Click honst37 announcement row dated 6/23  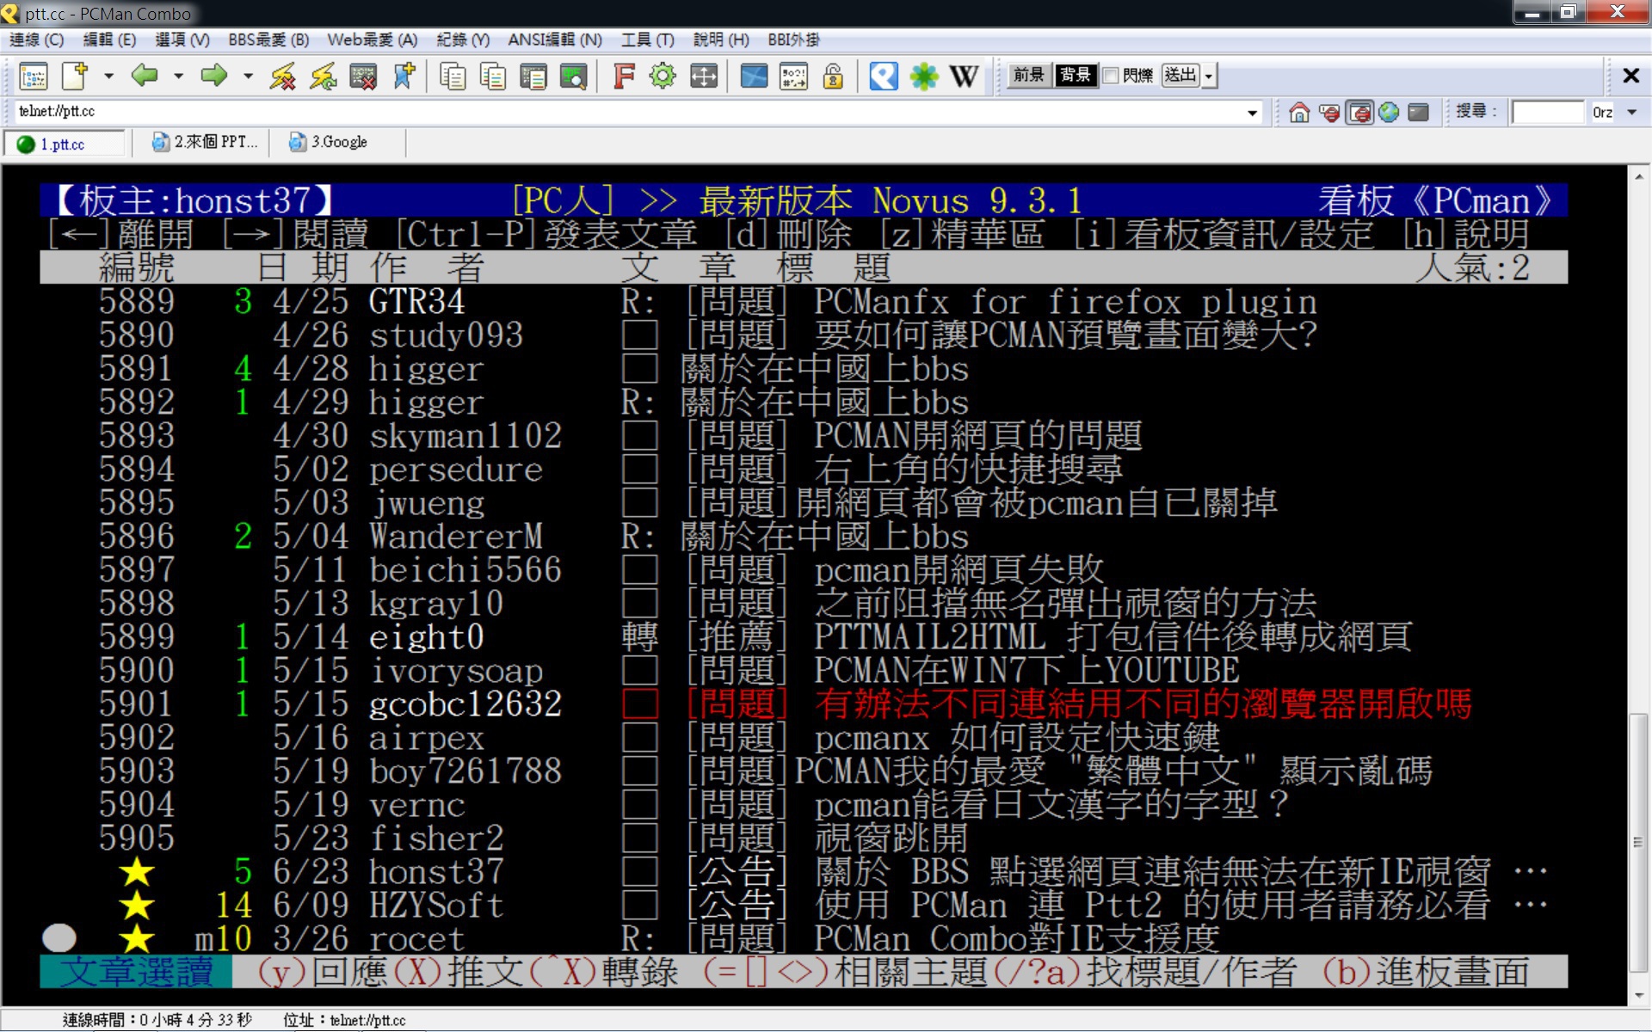click(804, 872)
